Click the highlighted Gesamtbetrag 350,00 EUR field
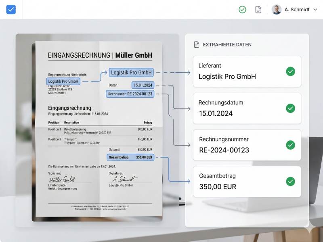Image resolution: width=323 pixels, height=242 pixels. pyautogui.click(x=129, y=157)
